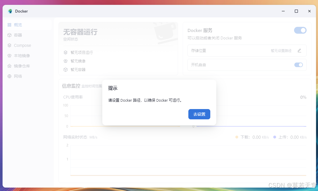
Task: Open the 网络 sidebar item
Action: click(28, 76)
